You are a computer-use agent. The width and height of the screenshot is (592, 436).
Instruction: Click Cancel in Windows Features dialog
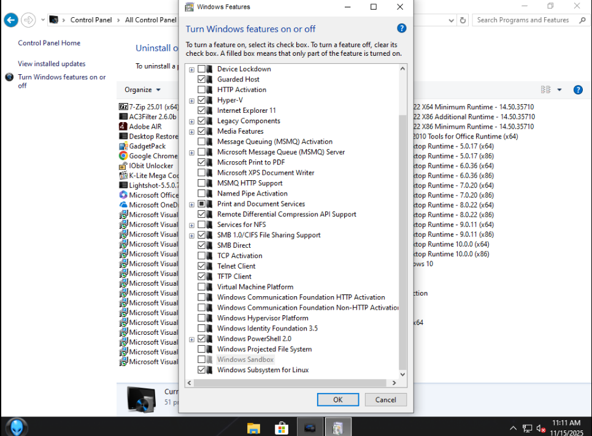[385, 400]
